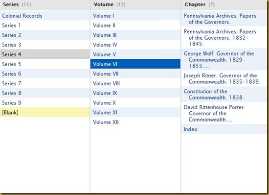Open Constitution of the Commonwealth 1838 chapter

(224, 95)
